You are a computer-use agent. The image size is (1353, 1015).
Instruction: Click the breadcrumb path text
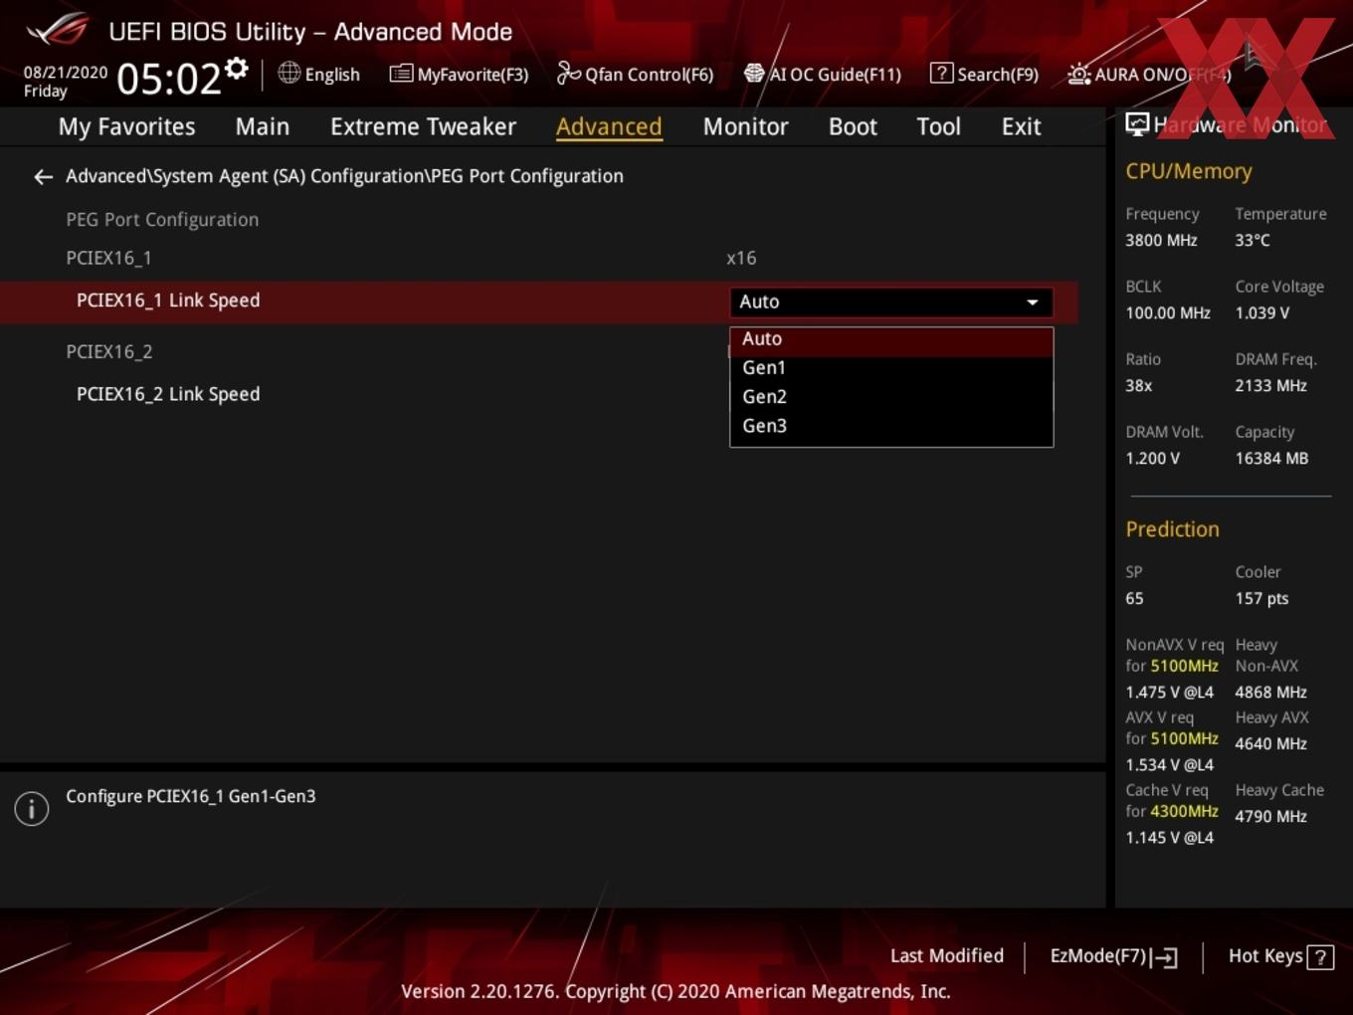click(x=344, y=176)
